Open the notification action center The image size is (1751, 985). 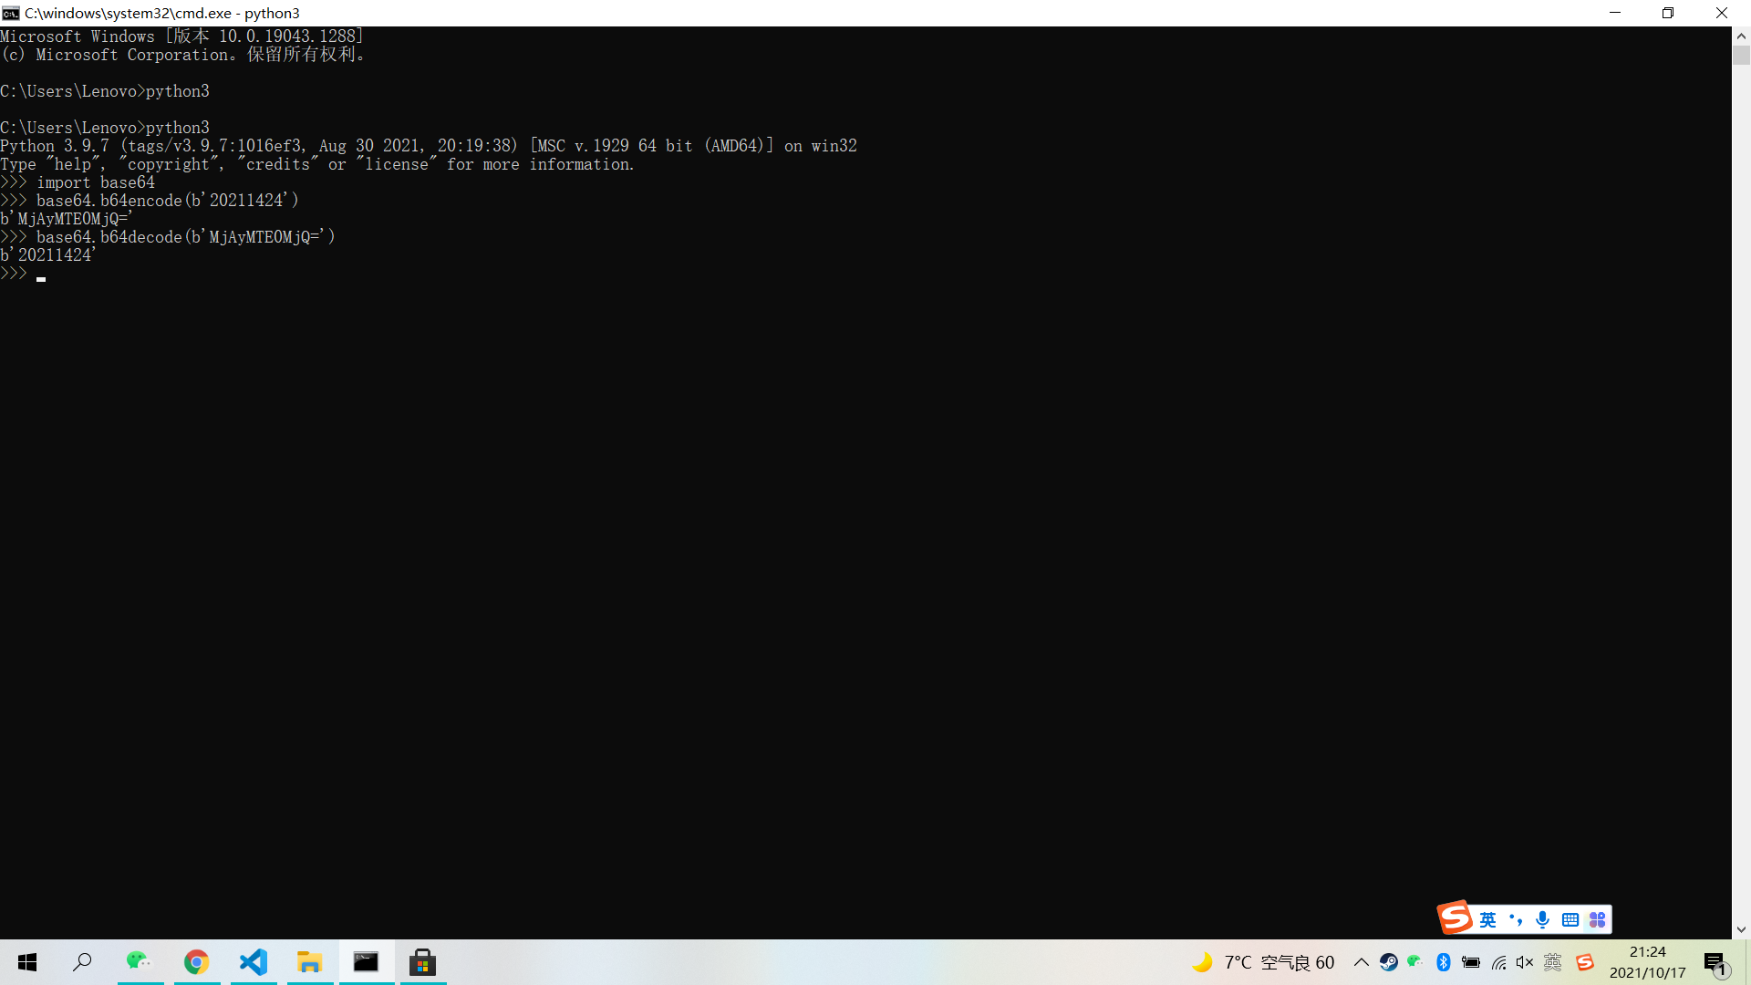click(1715, 962)
